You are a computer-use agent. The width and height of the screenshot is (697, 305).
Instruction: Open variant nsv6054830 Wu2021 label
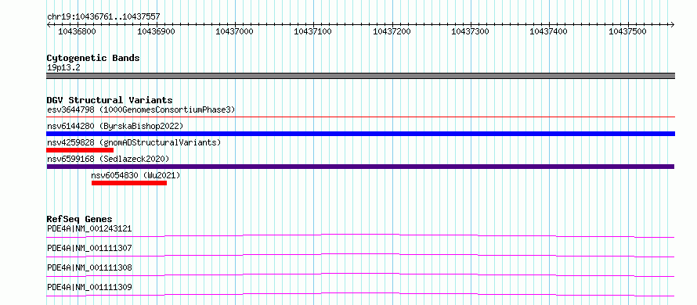(135, 175)
